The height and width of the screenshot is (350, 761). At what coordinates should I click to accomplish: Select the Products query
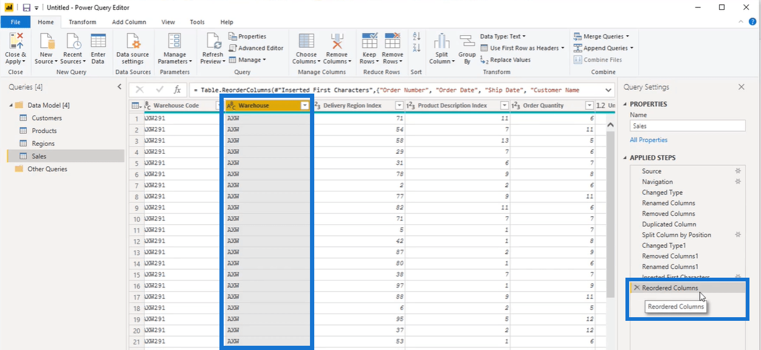[x=44, y=131]
